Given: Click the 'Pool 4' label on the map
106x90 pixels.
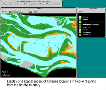Looking at the screenshot, I should (5, 72).
